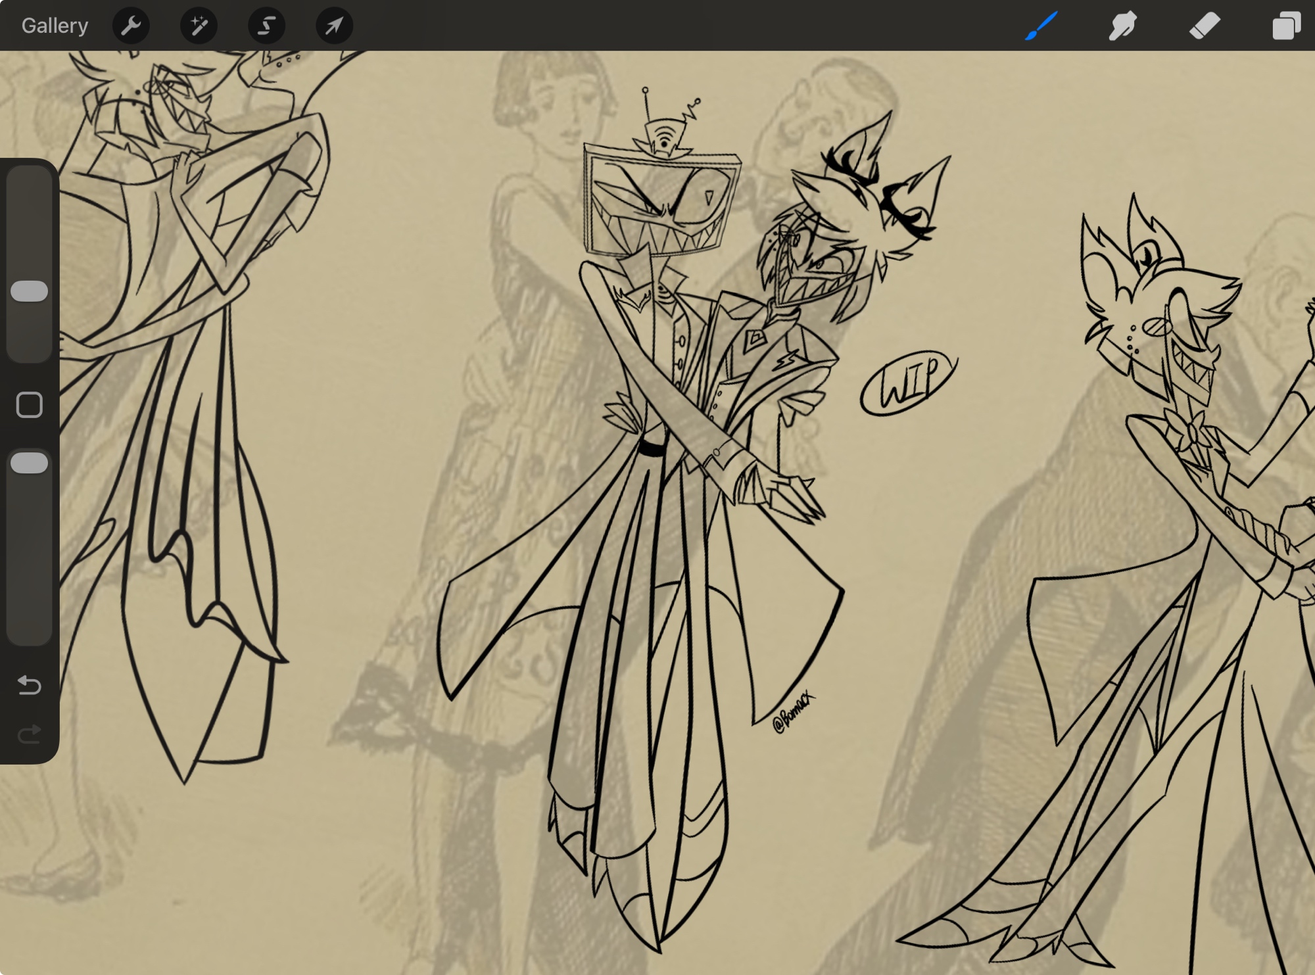This screenshot has width=1315, height=975.
Task: Open the Layers panel
Action: click(1285, 26)
